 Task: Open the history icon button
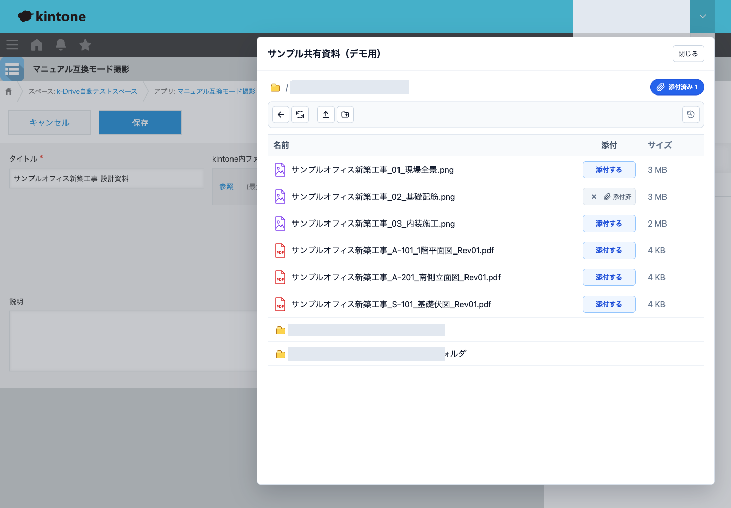coord(691,115)
